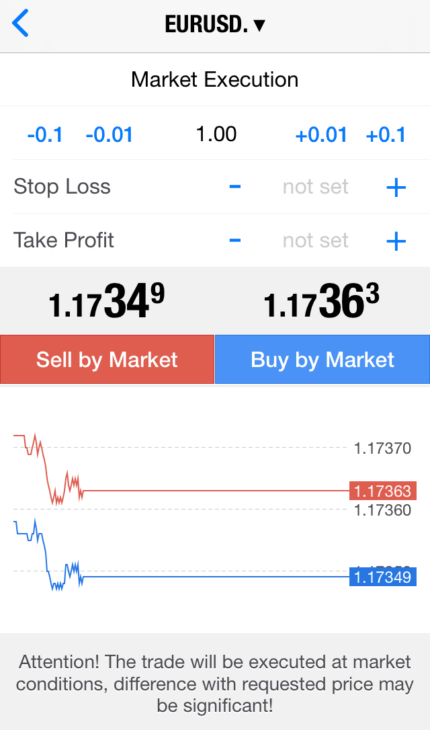Tap the plus to add Take Profit
Viewport: 430px width, 730px height.
[395, 240]
